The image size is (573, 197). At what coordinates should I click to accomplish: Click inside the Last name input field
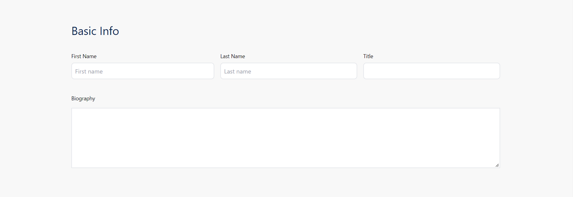pos(288,71)
